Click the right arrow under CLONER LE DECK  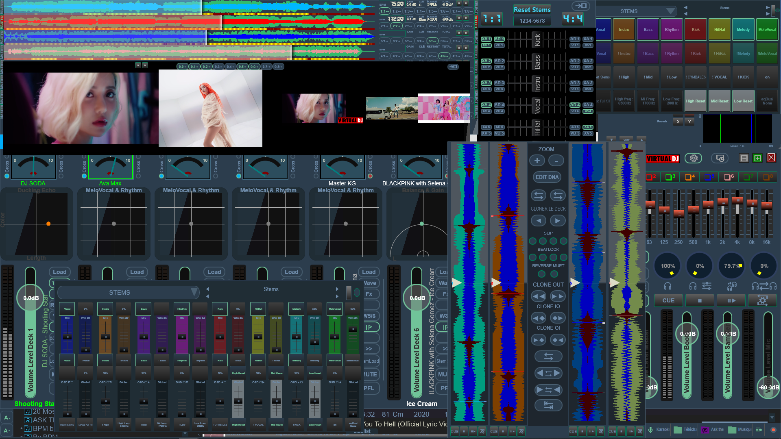click(x=558, y=221)
